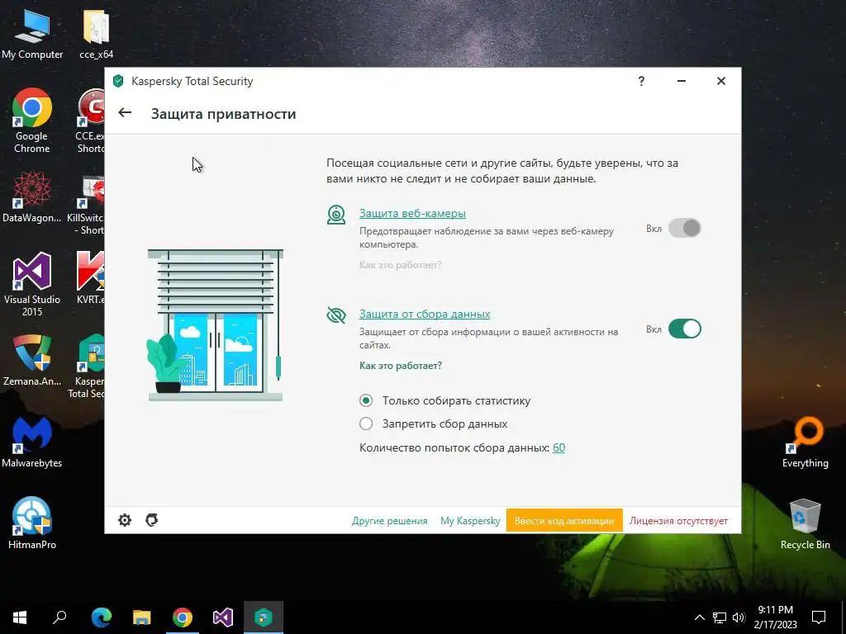Toggle the webcam protection switch
846x634 pixels.
click(x=684, y=228)
